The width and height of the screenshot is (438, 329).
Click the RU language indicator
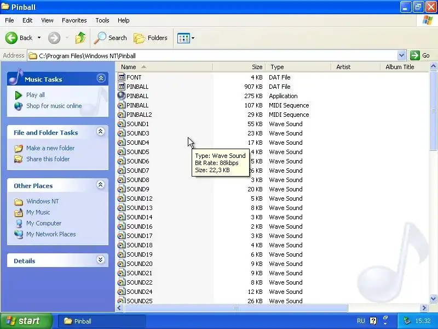[x=361, y=321]
